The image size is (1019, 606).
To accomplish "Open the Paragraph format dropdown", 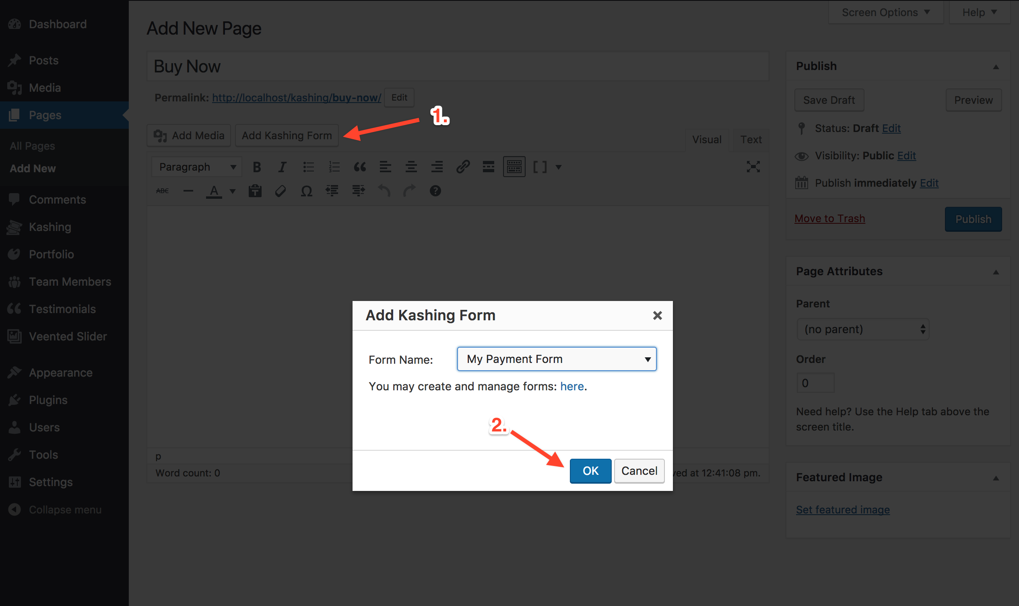I will tap(197, 167).
